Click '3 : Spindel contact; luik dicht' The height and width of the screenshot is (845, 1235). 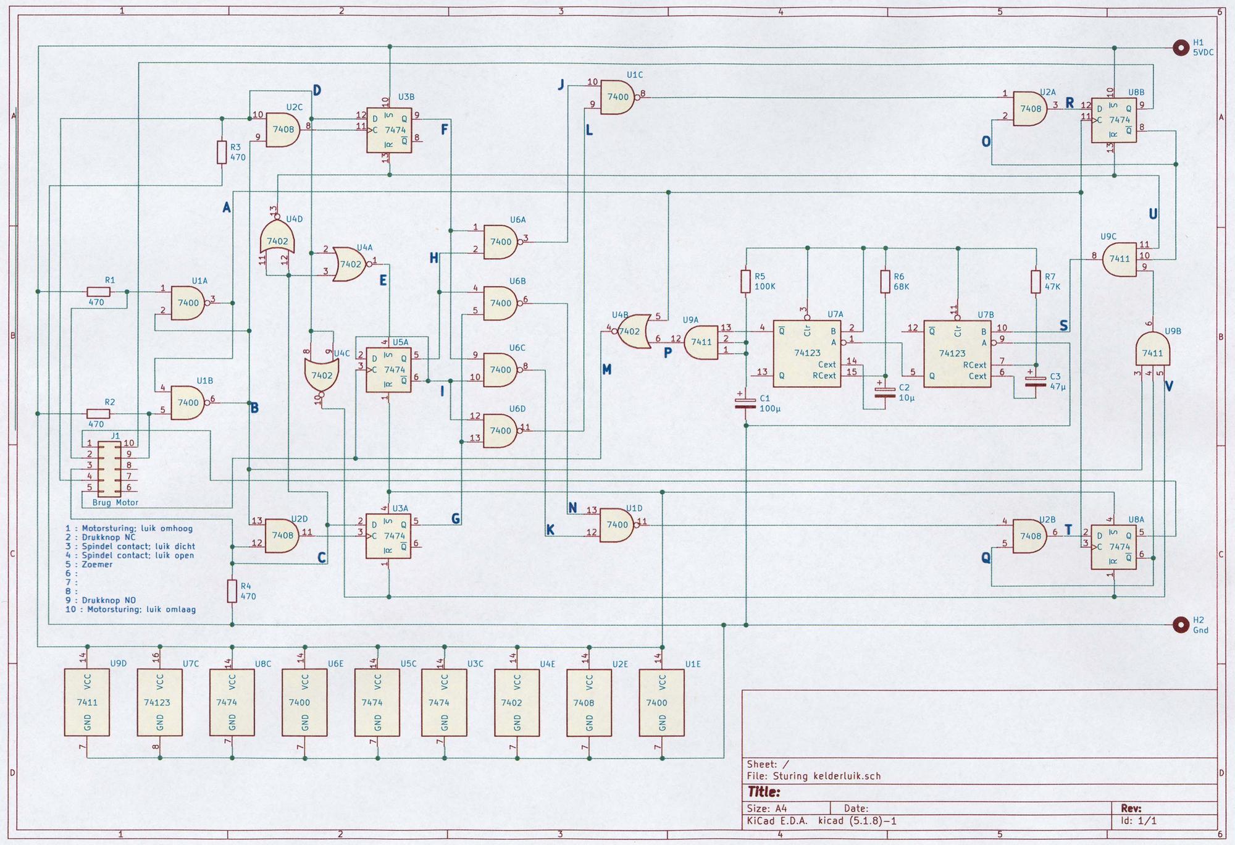point(130,547)
